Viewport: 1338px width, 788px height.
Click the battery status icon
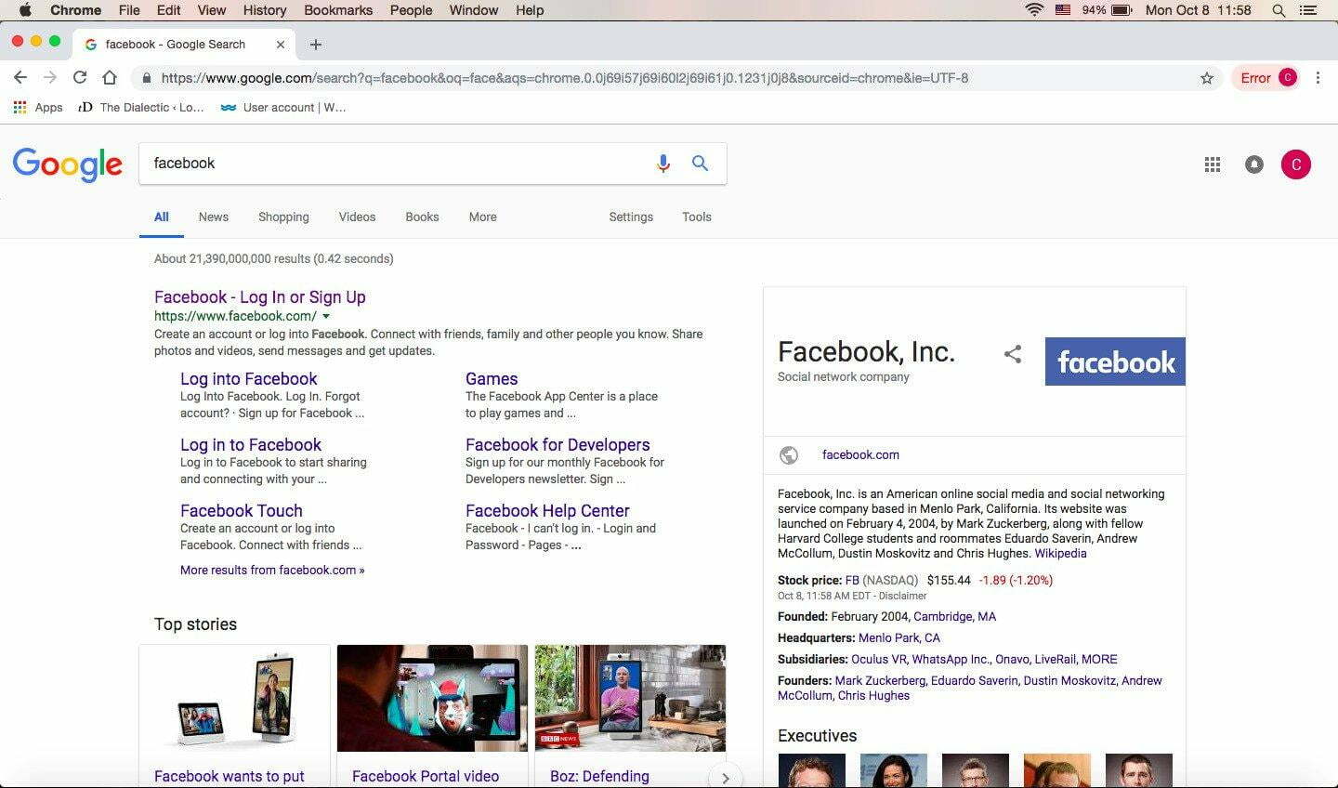pos(1122,10)
